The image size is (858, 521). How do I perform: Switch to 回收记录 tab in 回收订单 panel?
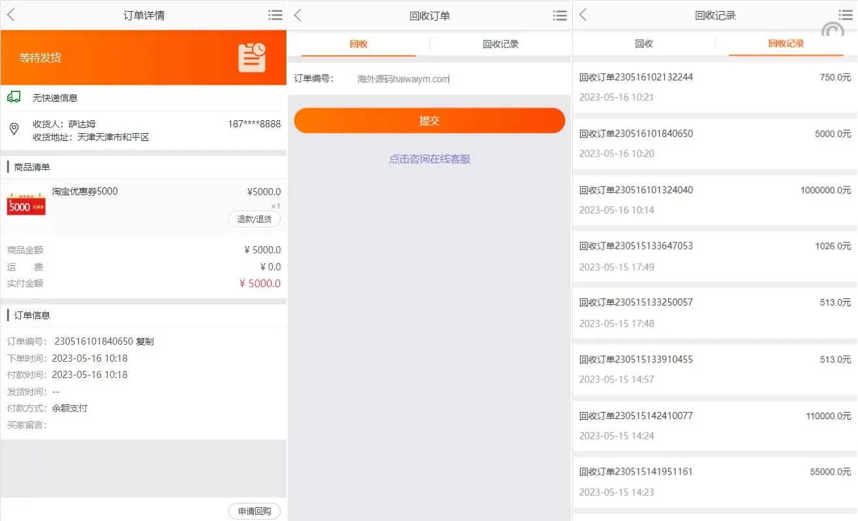point(500,44)
